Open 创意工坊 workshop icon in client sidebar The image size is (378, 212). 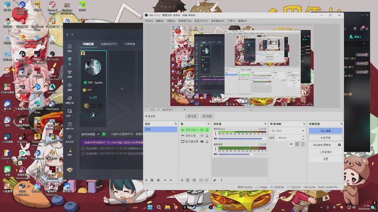(x=69, y=99)
